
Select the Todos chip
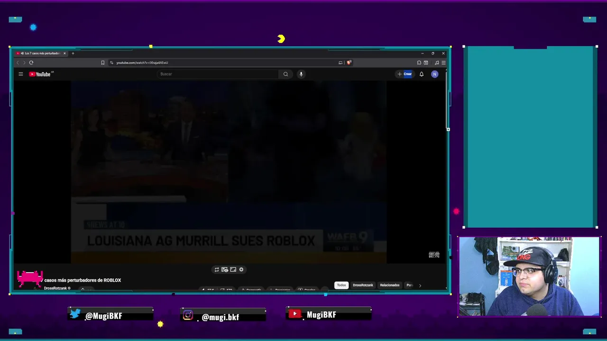tap(341, 285)
